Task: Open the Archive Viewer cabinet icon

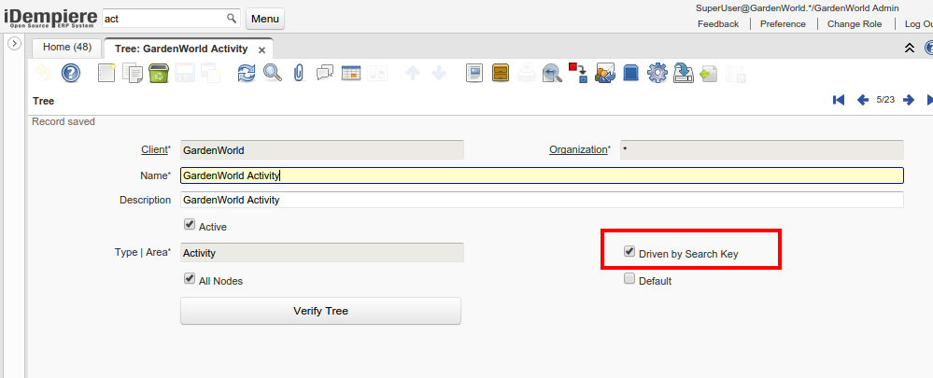Action: 501,73
